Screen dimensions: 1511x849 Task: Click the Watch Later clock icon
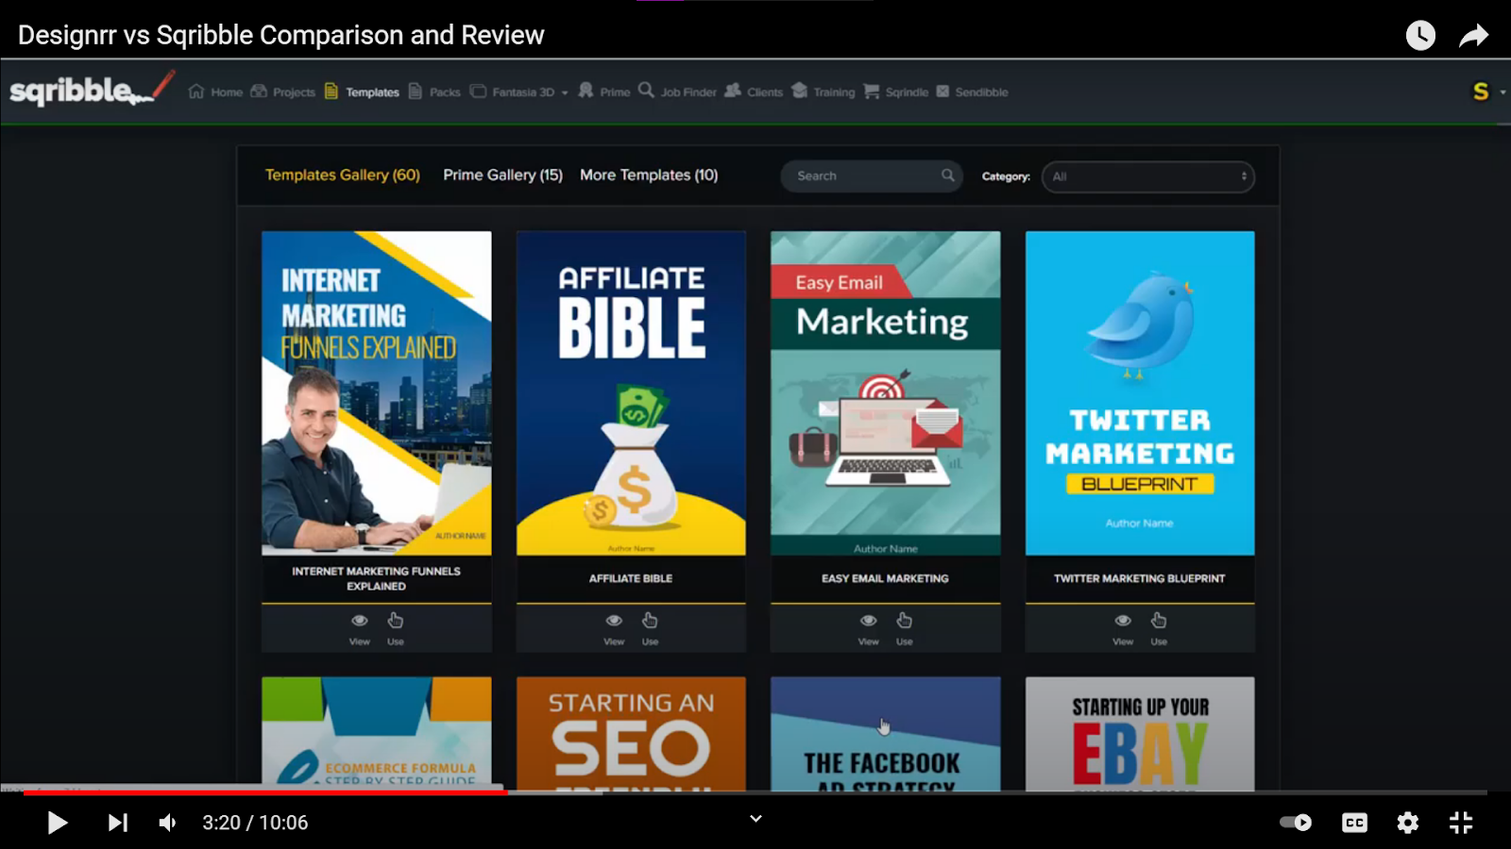1420,36
